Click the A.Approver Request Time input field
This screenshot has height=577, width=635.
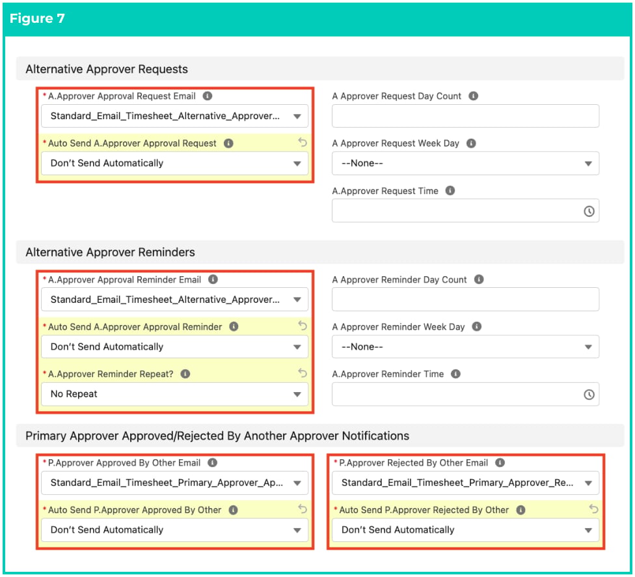(x=465, y=211)
